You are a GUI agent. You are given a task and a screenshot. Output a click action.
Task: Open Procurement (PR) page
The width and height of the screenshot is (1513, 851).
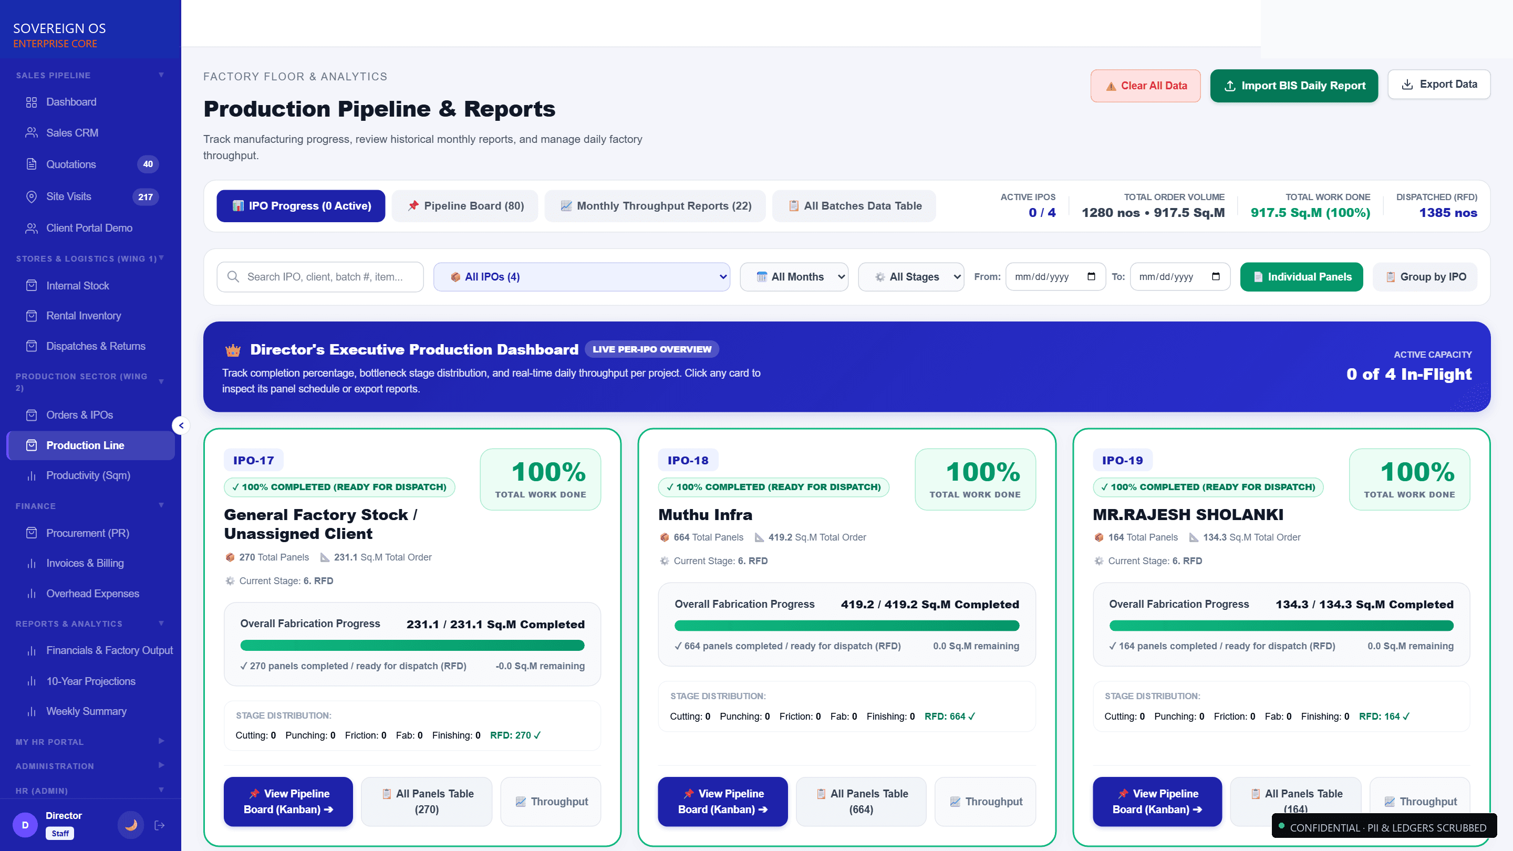click(90, 533)
